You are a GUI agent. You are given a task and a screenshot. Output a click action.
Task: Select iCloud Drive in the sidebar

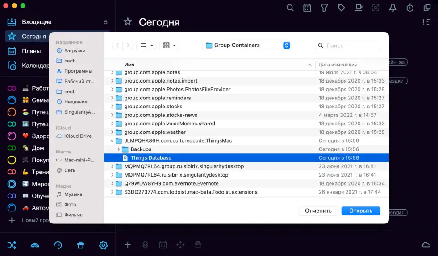(x=78, y=136)
